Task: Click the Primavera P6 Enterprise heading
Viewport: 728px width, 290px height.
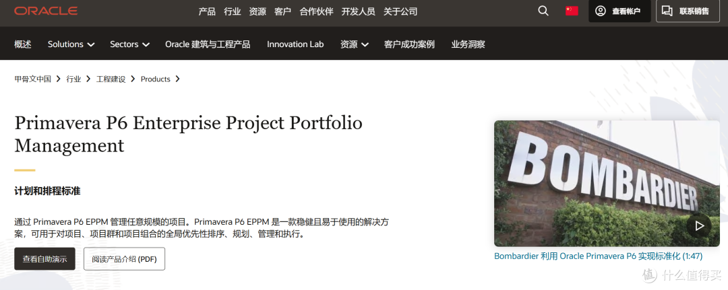Action: pyautogui.click(x=188, y=134)
